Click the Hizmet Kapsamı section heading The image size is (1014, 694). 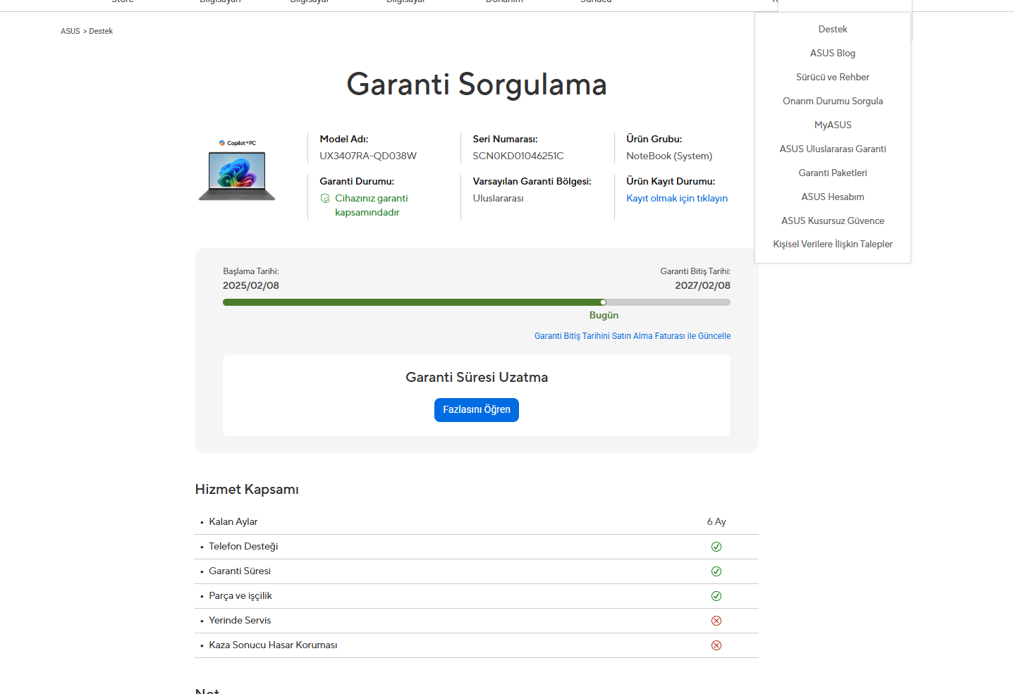[247, 490]
